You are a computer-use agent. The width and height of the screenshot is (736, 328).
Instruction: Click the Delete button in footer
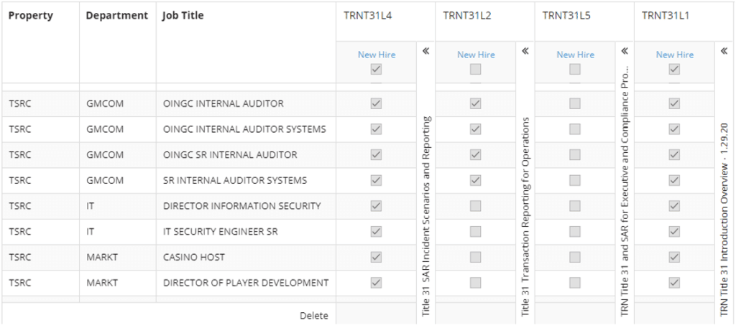[313, 315]
